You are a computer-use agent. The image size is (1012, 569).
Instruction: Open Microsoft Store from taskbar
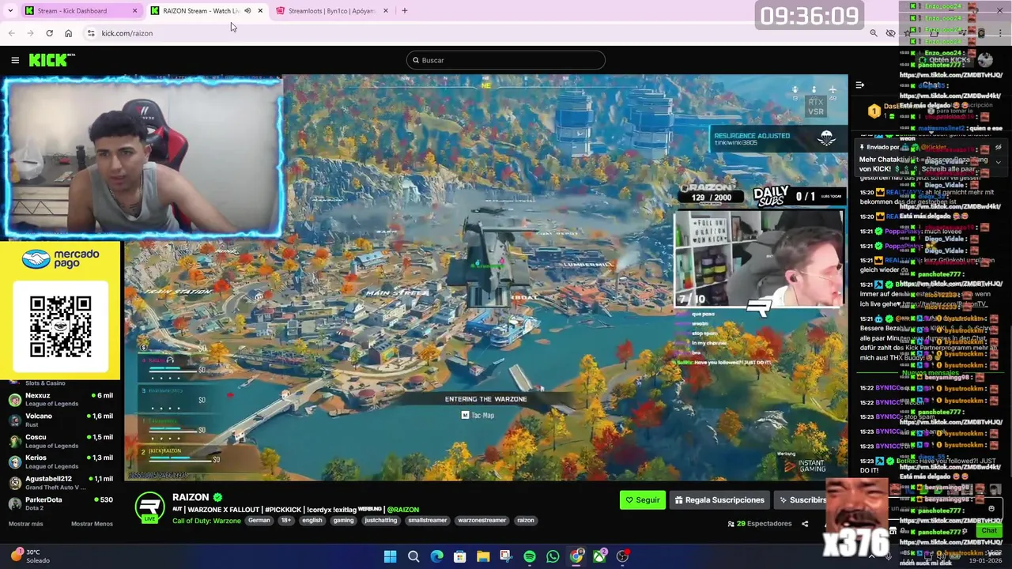click(459, 556)
